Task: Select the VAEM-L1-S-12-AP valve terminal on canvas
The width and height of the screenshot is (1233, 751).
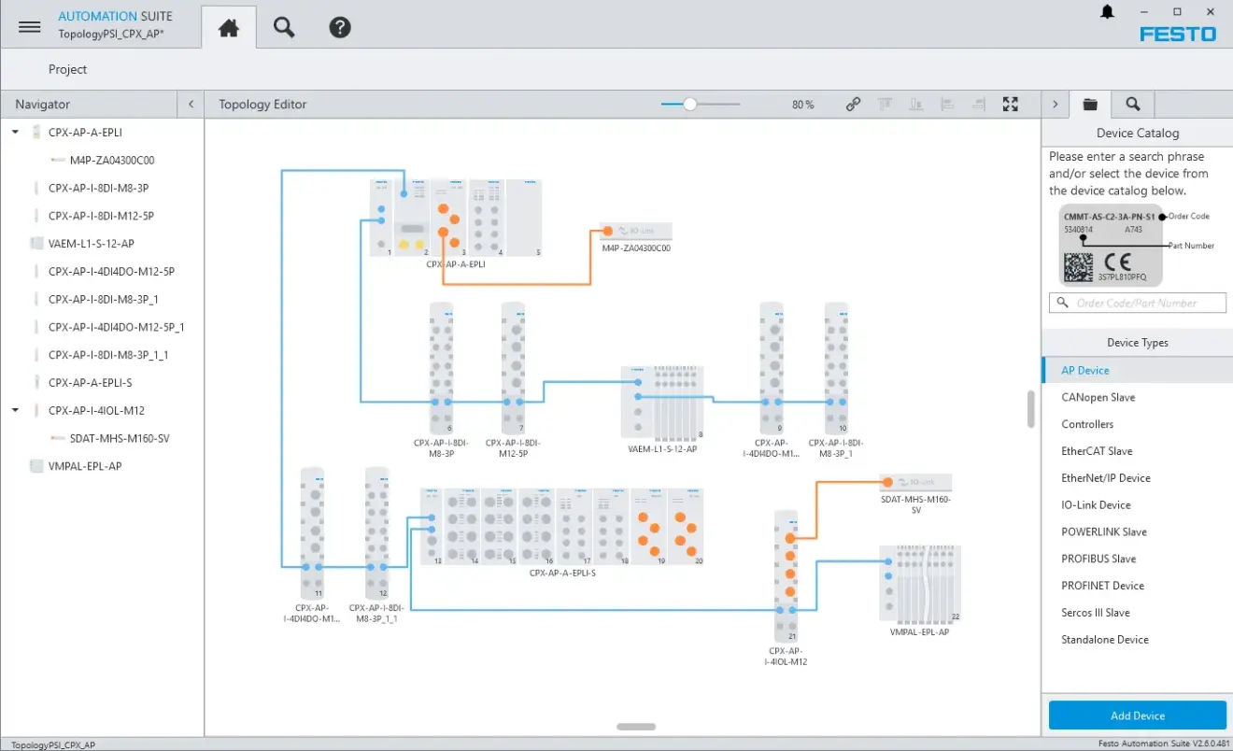Action: (x=663, y=402)
